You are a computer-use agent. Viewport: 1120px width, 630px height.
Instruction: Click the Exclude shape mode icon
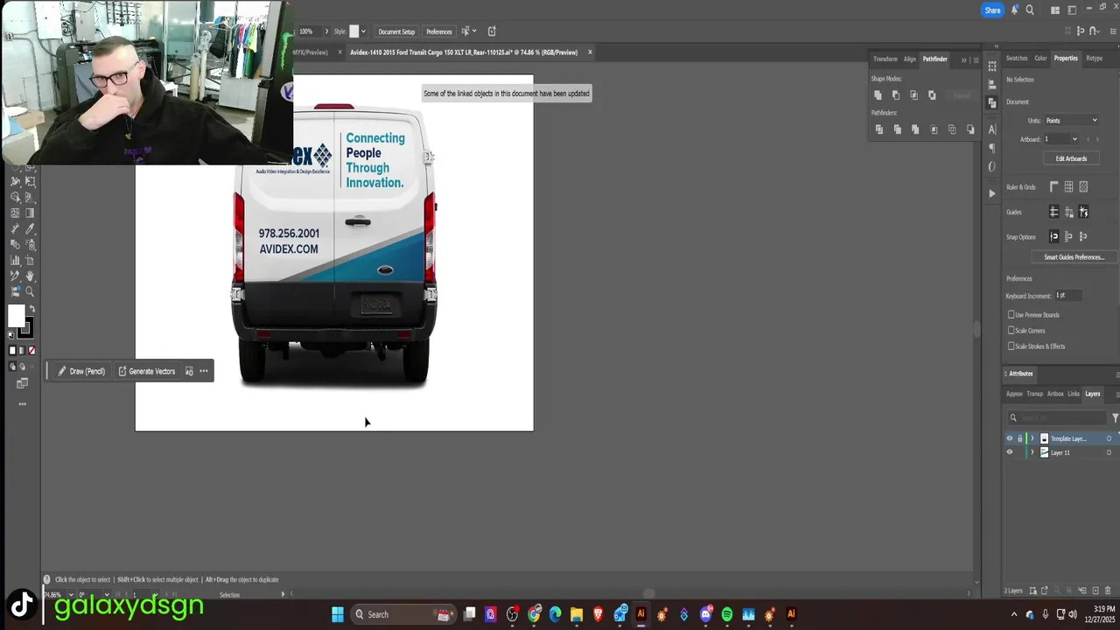(932, 95)
